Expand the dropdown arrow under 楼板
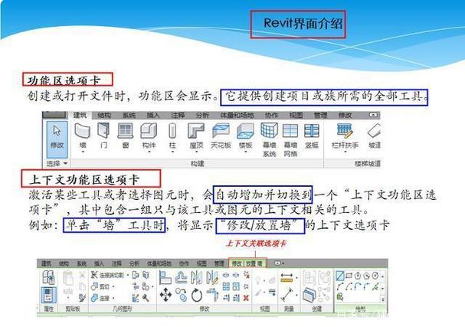 246,152
